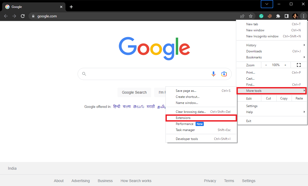Choose Exit from the menu
Screen dimensions: 308x186
pos(272,121)
